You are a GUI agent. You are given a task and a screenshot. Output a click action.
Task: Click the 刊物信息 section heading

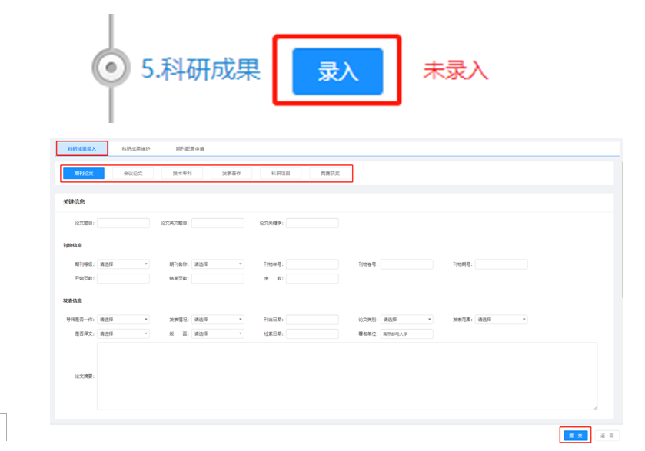pos(72,245)
